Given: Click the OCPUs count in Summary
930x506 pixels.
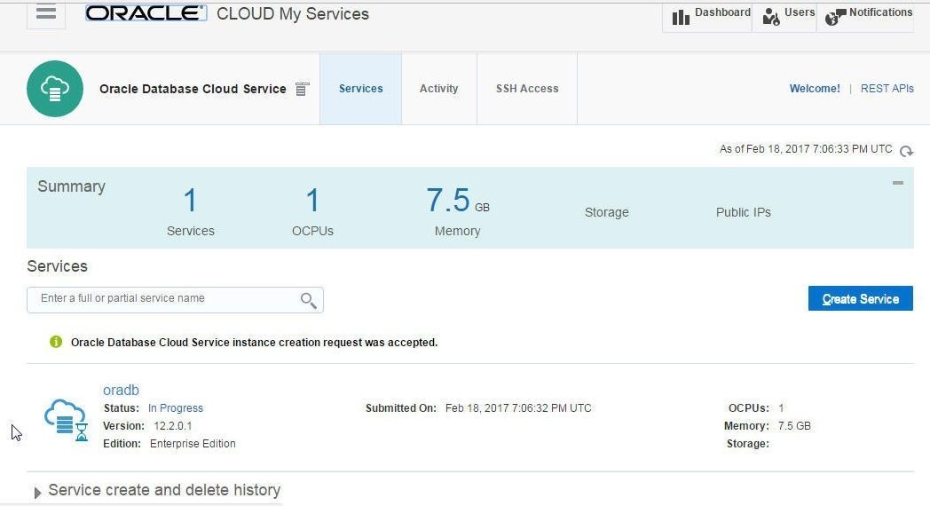Looking at the screenshot, I should point(312,200).
